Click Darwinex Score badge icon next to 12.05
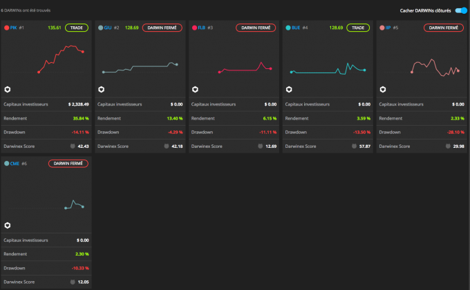Viewport: 470px width, 290px height. [73, 282]
